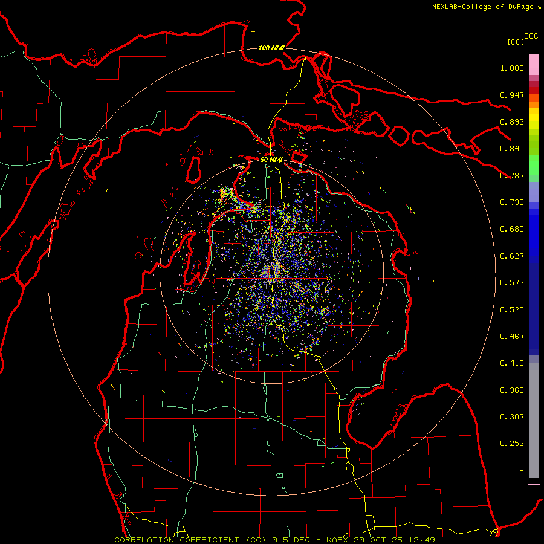The width and height of the screenshot is (544, 544).
Task: Select the 0.573 legend value
Action: point(512,283)
